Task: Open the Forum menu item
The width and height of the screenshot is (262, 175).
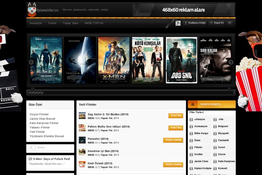Action: [x=52, y=23]
